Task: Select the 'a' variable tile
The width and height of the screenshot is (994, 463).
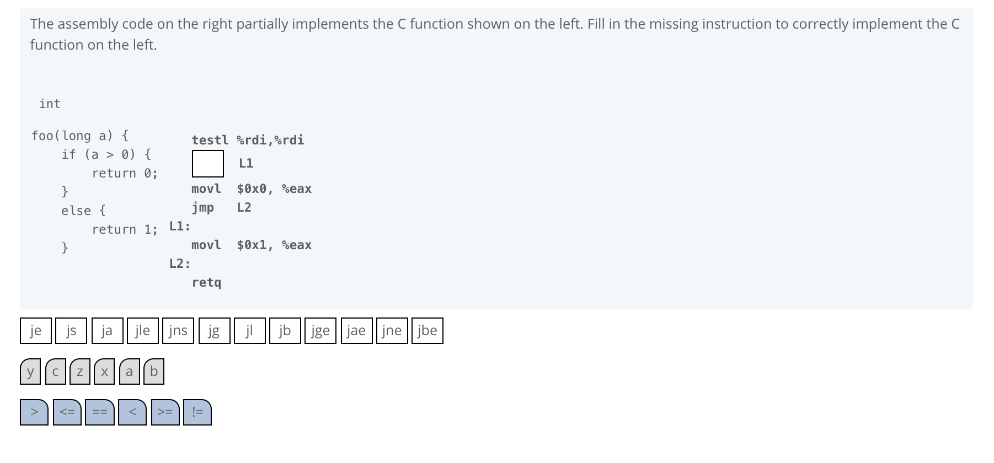Action: 129,372
